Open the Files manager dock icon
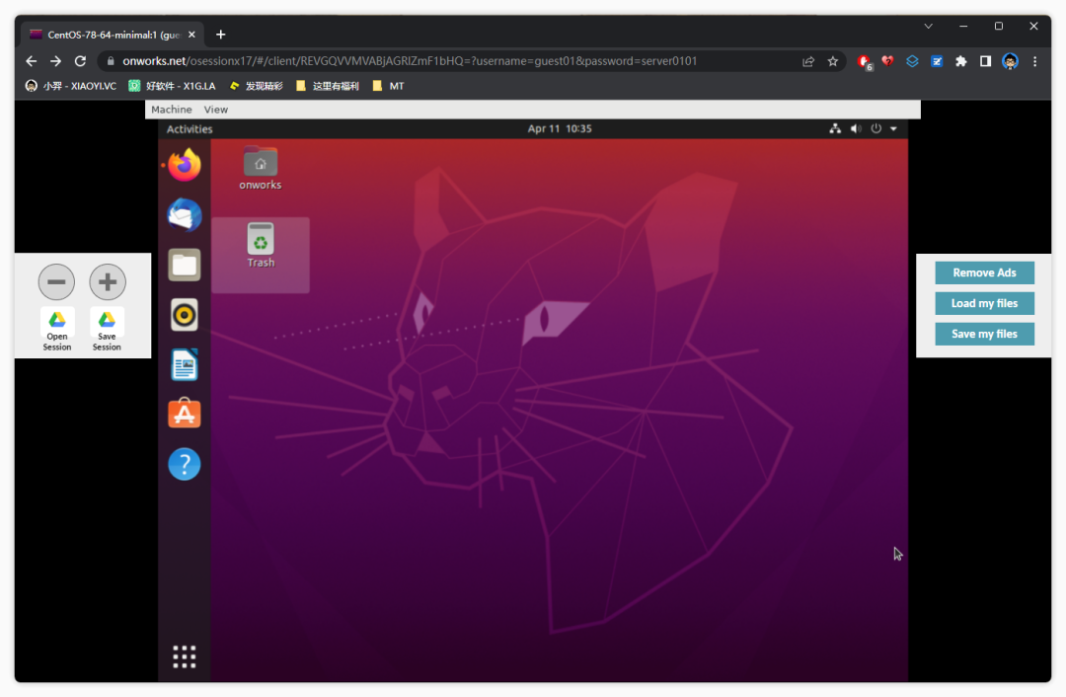 (185, 265)
